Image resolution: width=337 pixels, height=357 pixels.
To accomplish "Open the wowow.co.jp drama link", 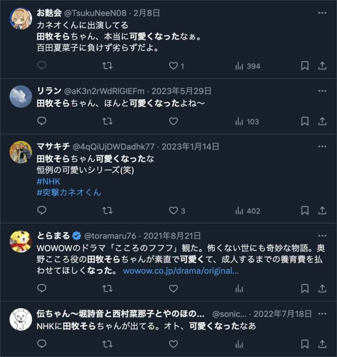I will 181,271.
